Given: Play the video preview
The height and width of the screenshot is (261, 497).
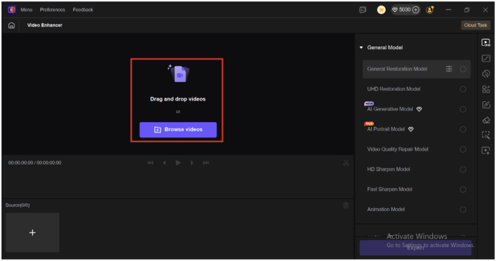Looking at the screenshot, I should (178, 162).
